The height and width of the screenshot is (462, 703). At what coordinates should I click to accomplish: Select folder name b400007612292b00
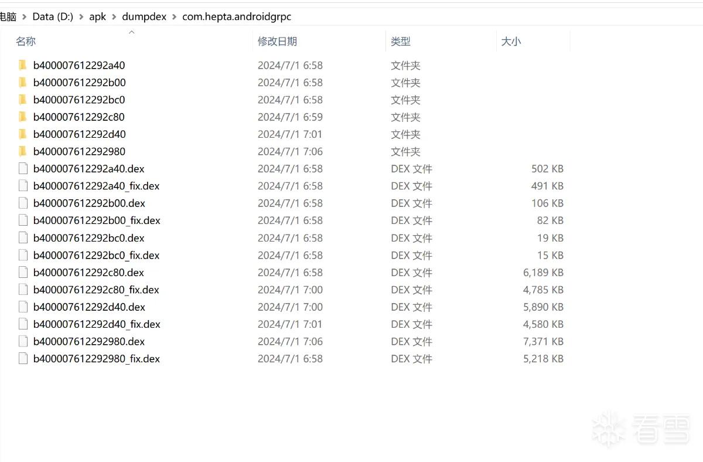79,82
